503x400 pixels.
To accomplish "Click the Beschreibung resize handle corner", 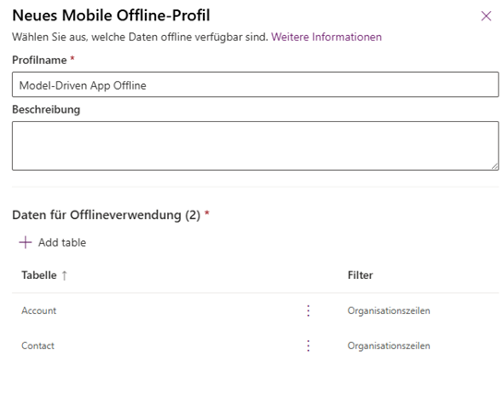I will 495,166.
